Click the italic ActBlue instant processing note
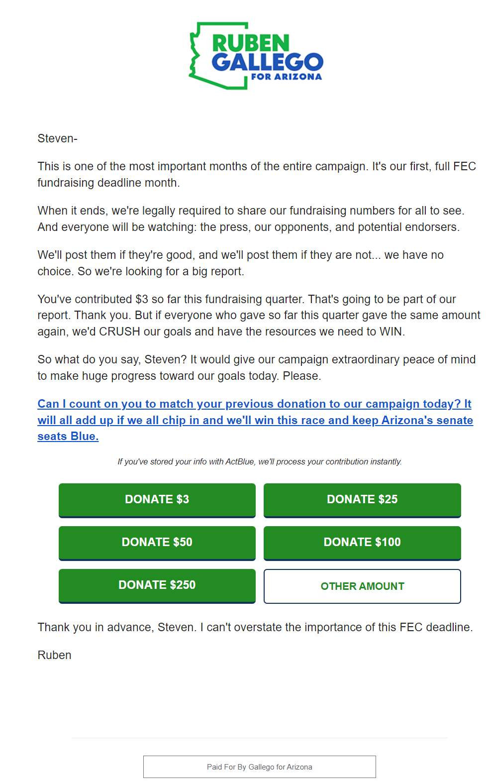The width and height of the screenshot is (487, 783). 260,461
